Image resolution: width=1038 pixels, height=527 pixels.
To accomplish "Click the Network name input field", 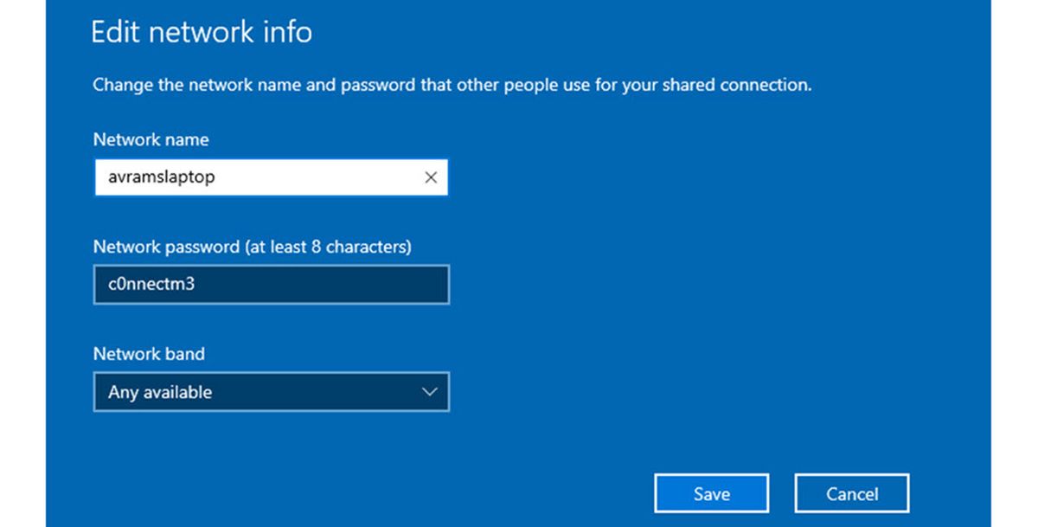I will point(259,177).
